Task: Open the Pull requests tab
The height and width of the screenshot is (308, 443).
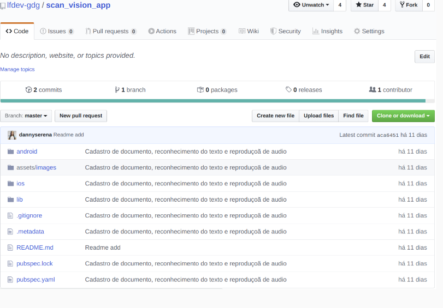Action: [111, 31]
